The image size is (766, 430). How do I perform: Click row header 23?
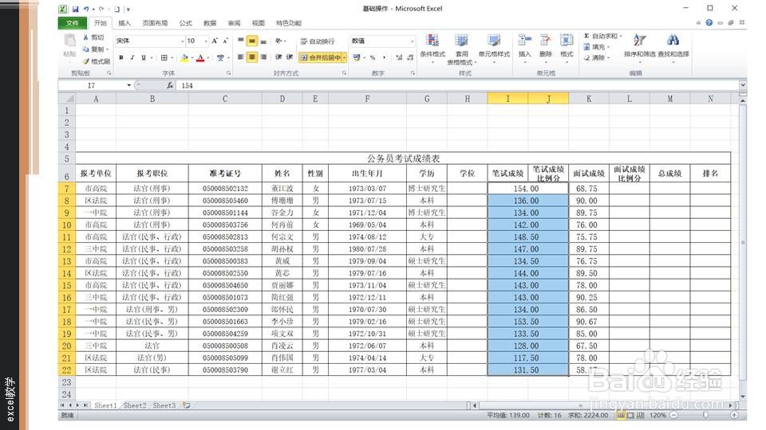pyautogui.click(x=66, y=382)
